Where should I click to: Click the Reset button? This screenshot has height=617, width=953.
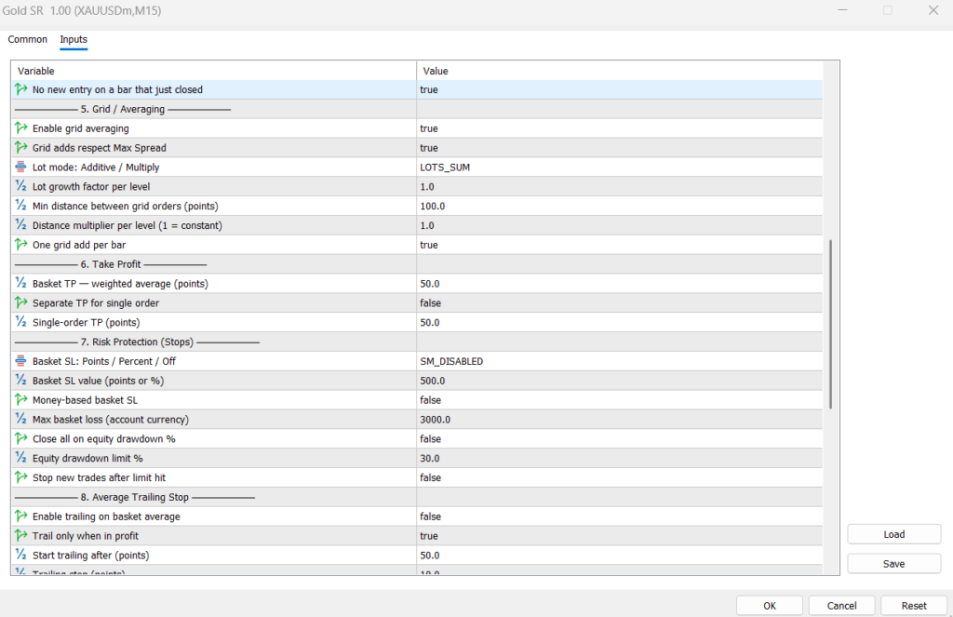(x=914, y=606)
